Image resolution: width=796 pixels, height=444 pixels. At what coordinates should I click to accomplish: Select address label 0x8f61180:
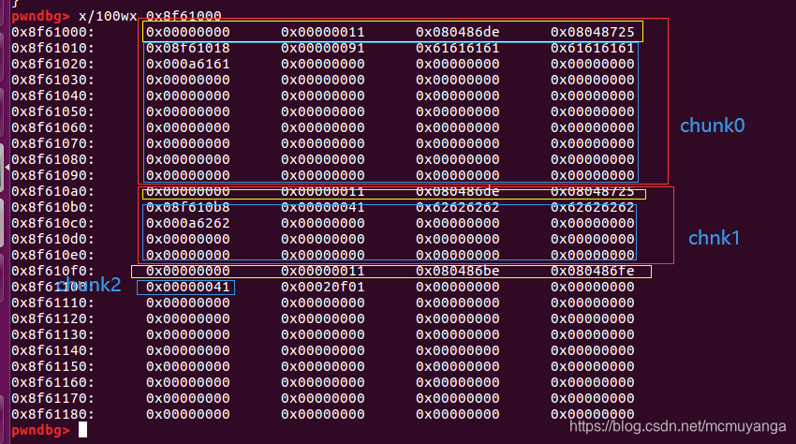pos(52,414)
